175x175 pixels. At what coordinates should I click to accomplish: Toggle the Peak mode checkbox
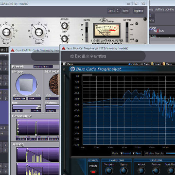point(134,153)
